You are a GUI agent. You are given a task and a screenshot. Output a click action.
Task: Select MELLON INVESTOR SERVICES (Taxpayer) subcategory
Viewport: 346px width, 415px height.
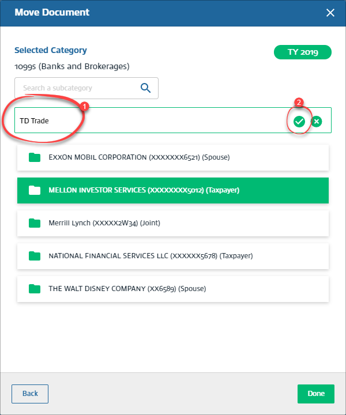(144, 190)
